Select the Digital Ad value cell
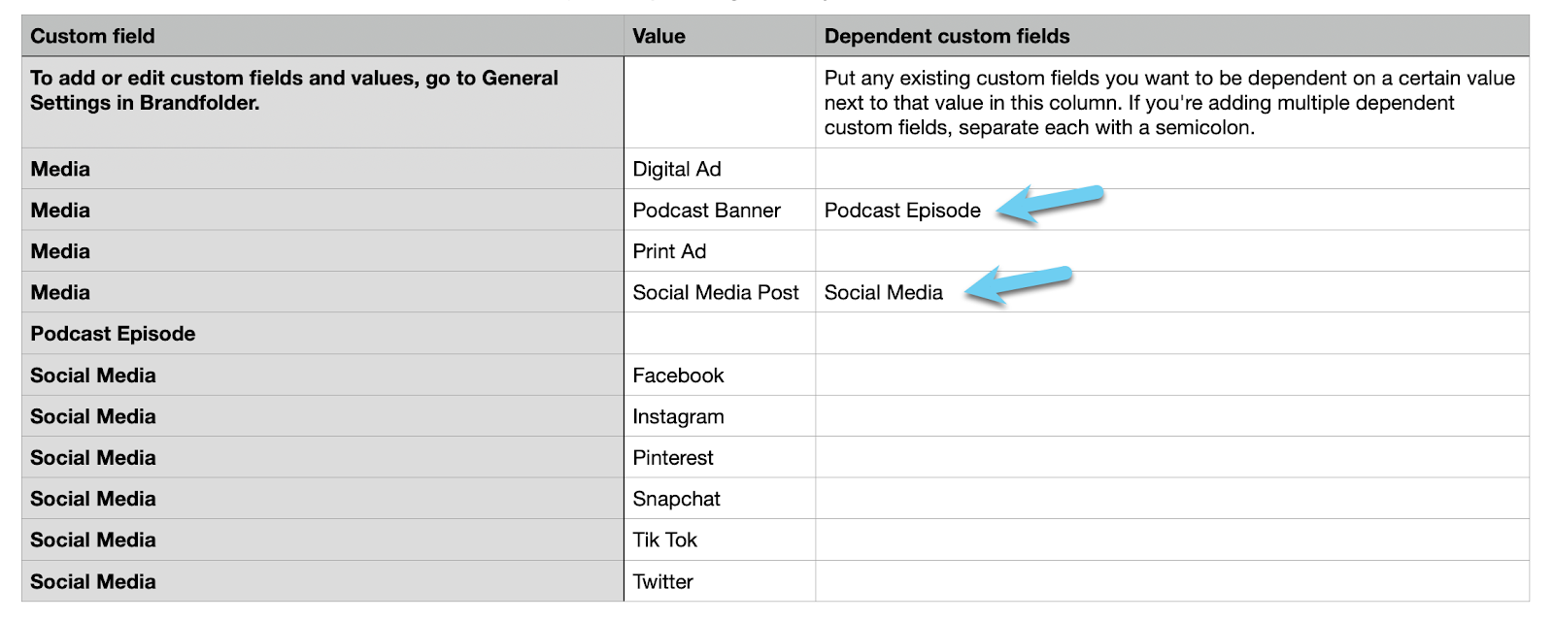This screenshot has height=621, width=1554. click(x=720, y=169)
